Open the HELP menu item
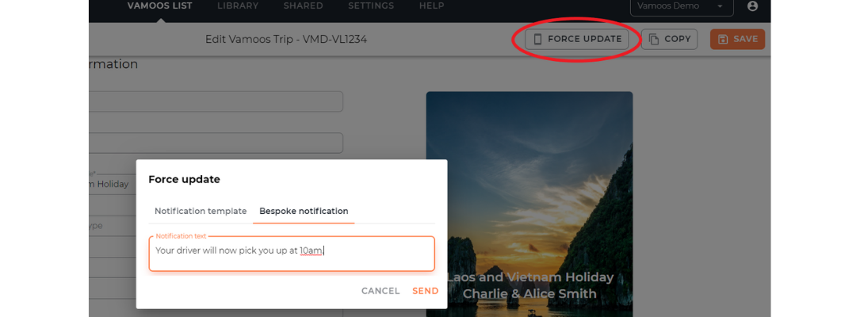This screenshot has height=317, width=864. tap(431, 6)
